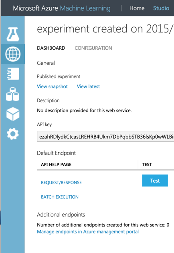
Task: Click the Microsoft Azure Machine Learning logo
Action: [62, 8]
